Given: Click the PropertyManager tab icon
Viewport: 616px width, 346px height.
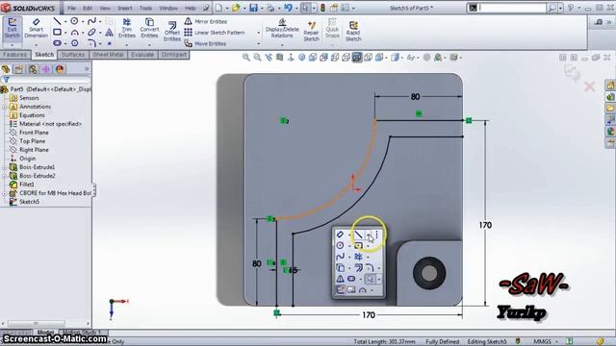Looking at the screenshot, I should point(19,69).
